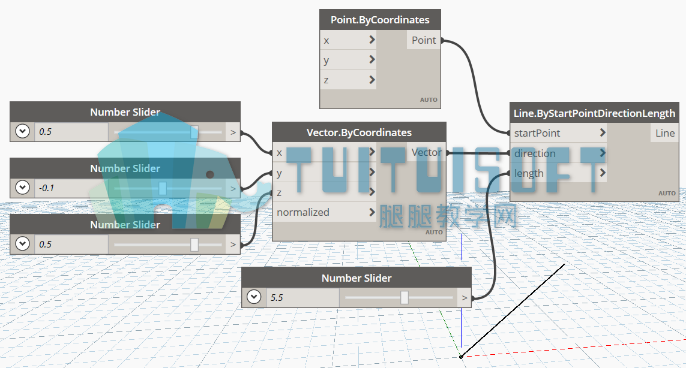Image resolution: width=686 pixels, height=368 pixels.
Task: Click the startPoint input label on the Line node
Action: 537,133
